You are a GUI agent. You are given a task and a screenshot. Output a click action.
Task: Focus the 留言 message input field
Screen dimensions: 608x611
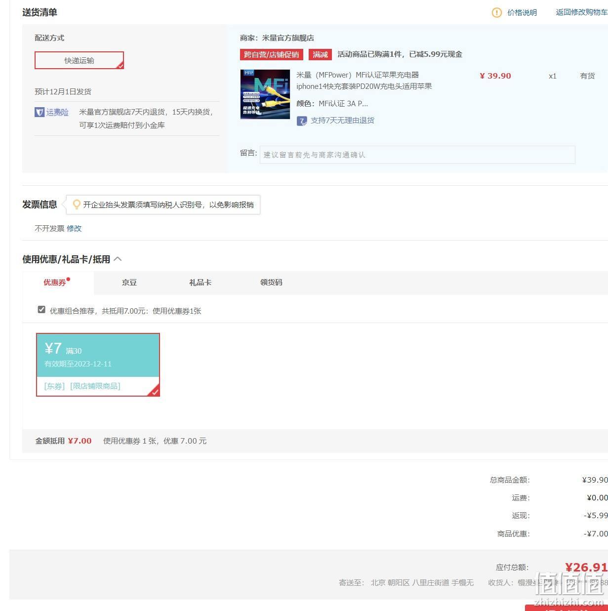click(417, 155)
